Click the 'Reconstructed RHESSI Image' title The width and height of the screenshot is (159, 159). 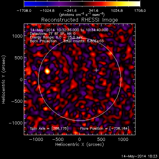(x=79, y=20)
